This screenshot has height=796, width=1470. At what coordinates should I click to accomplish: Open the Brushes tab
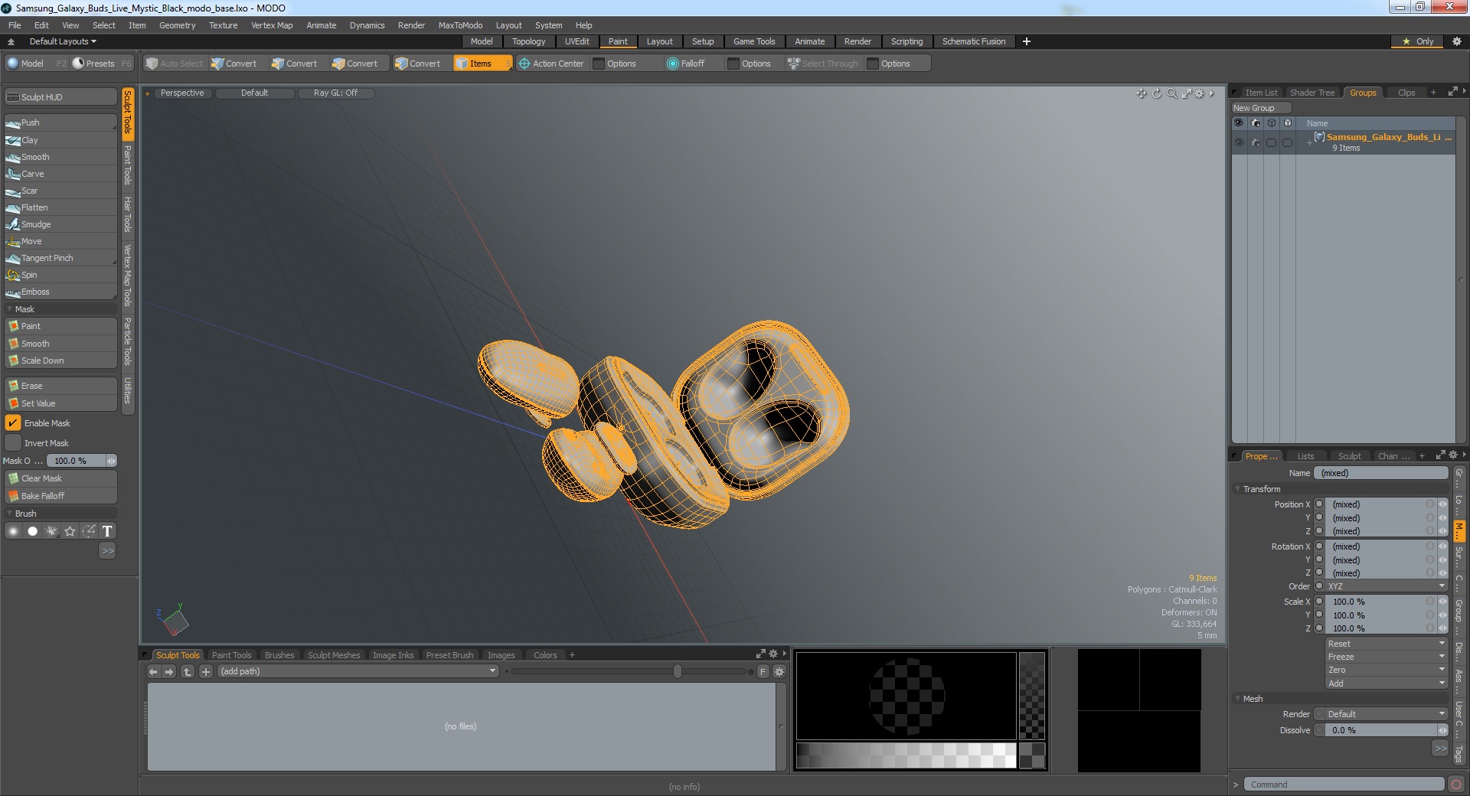coord(279,655)
